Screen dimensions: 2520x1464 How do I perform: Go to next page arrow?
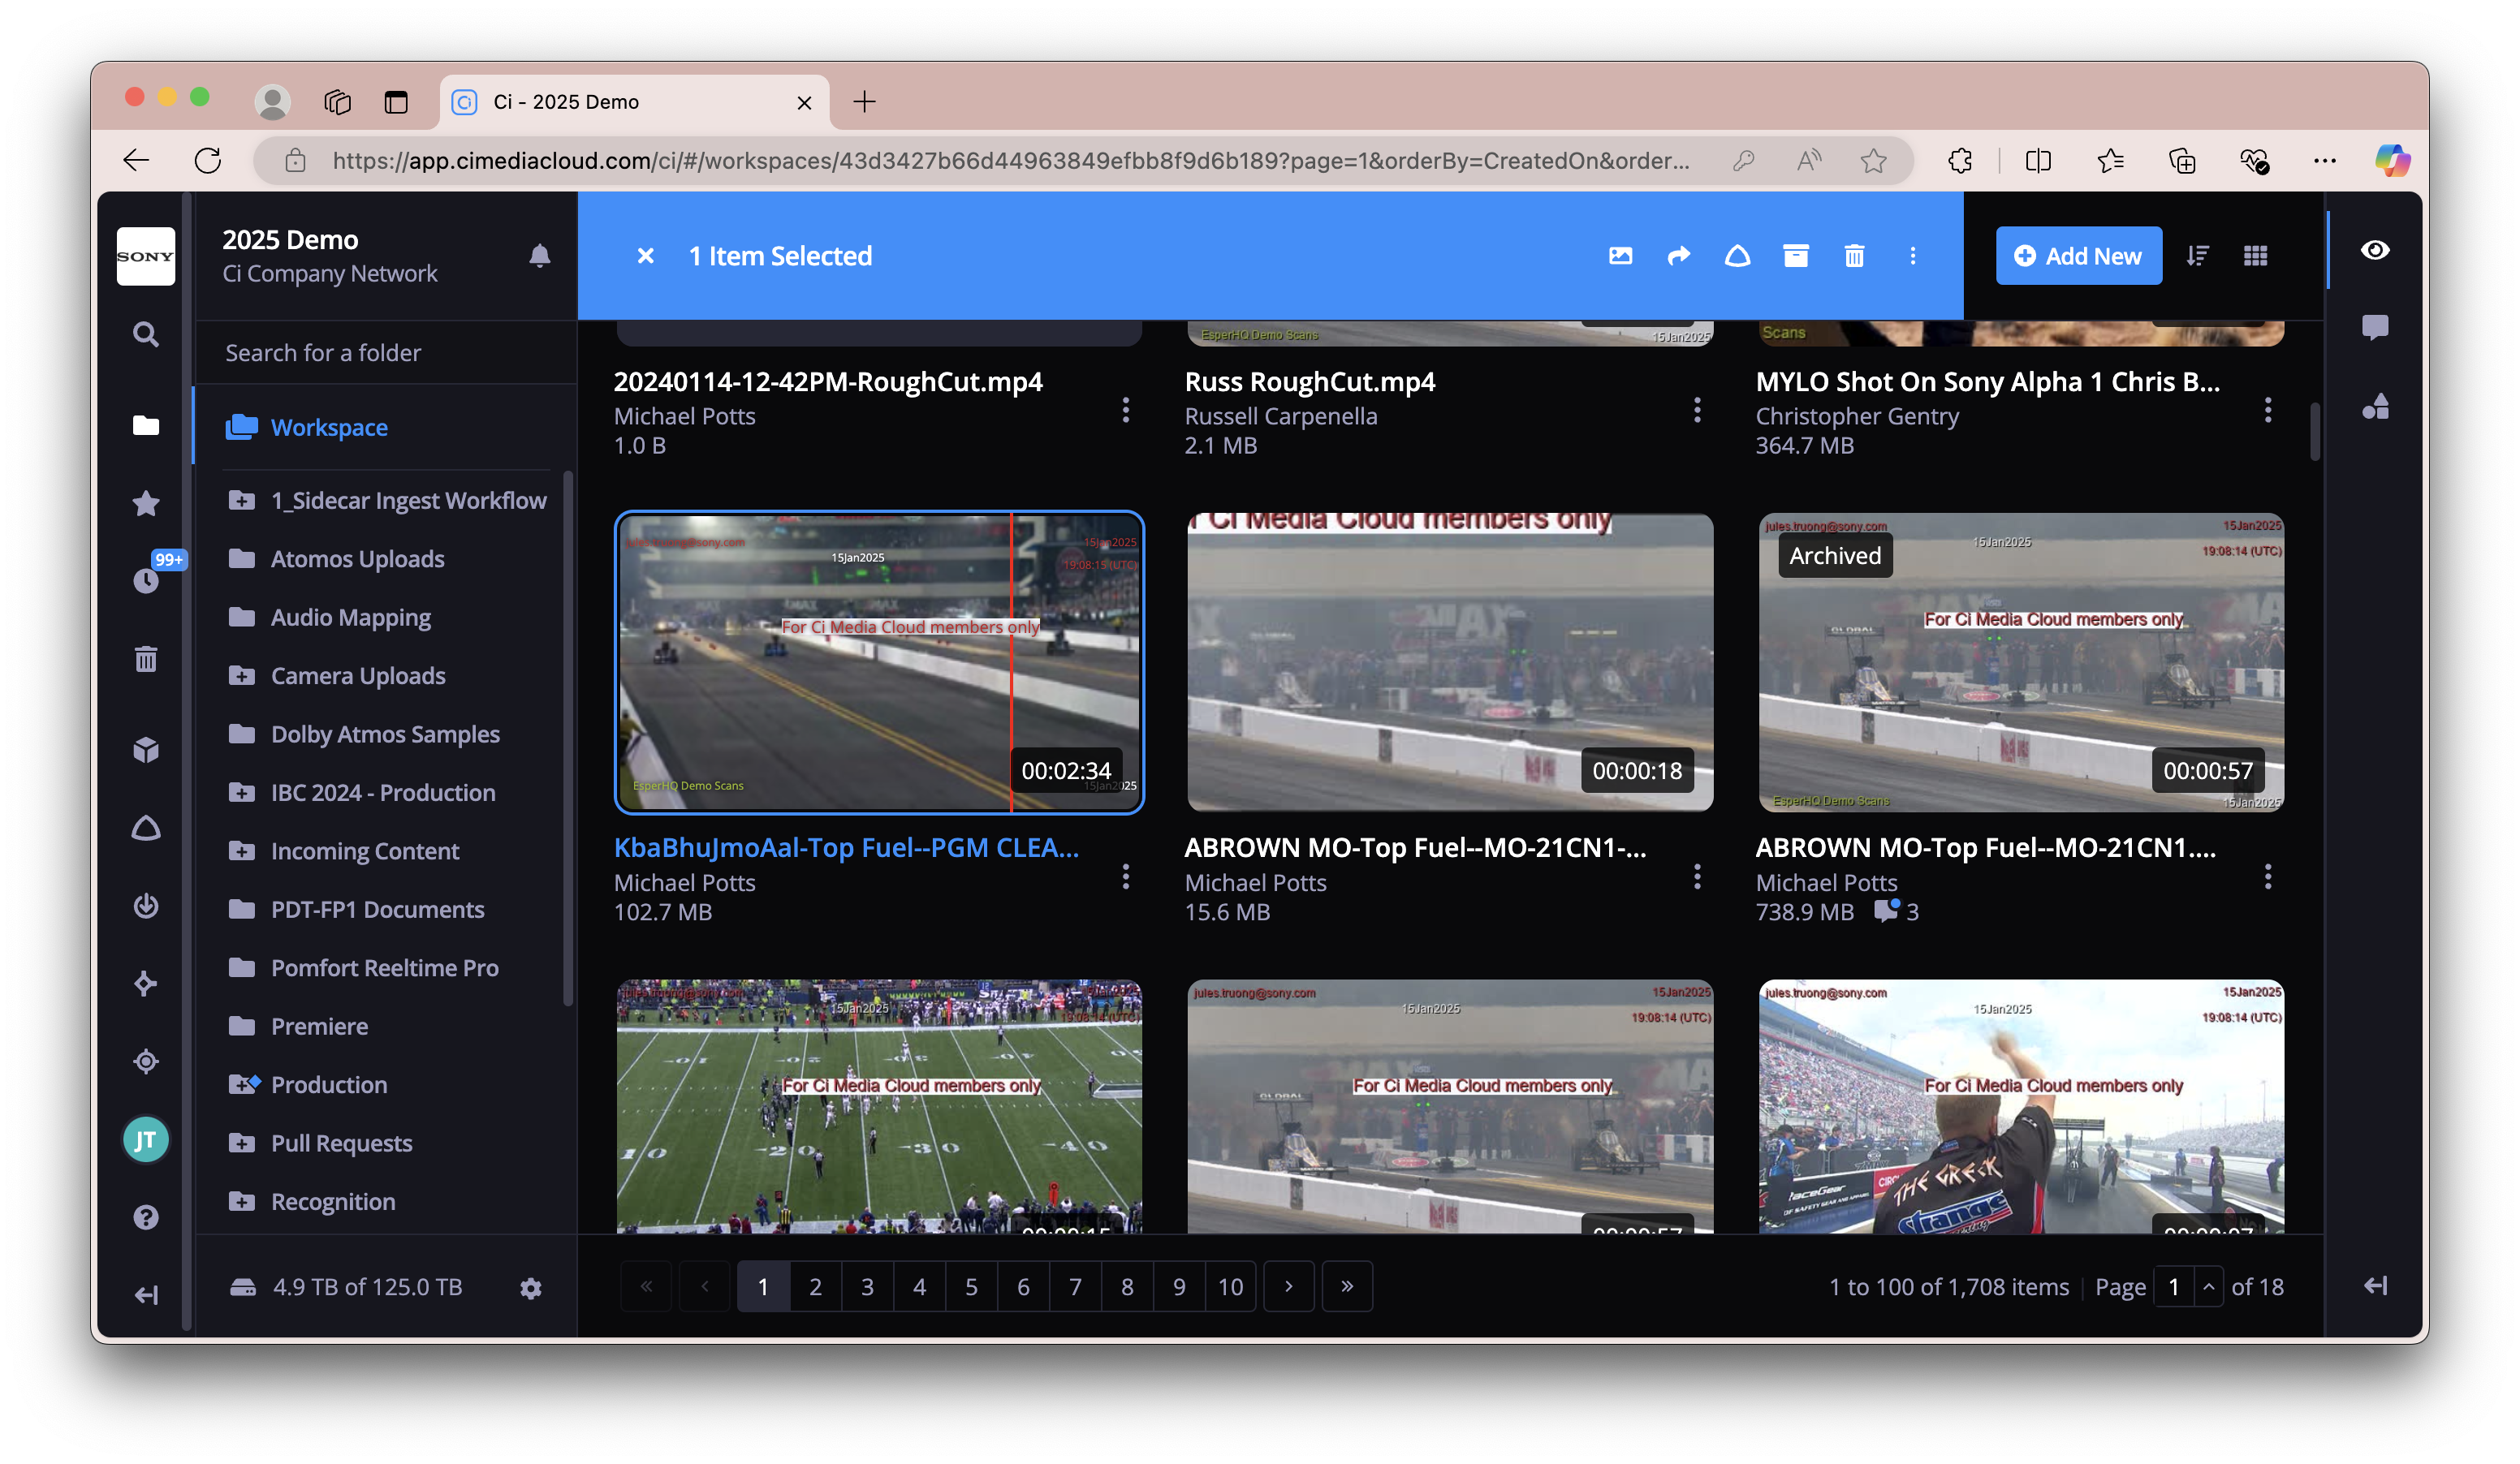click(1289, 1287)
